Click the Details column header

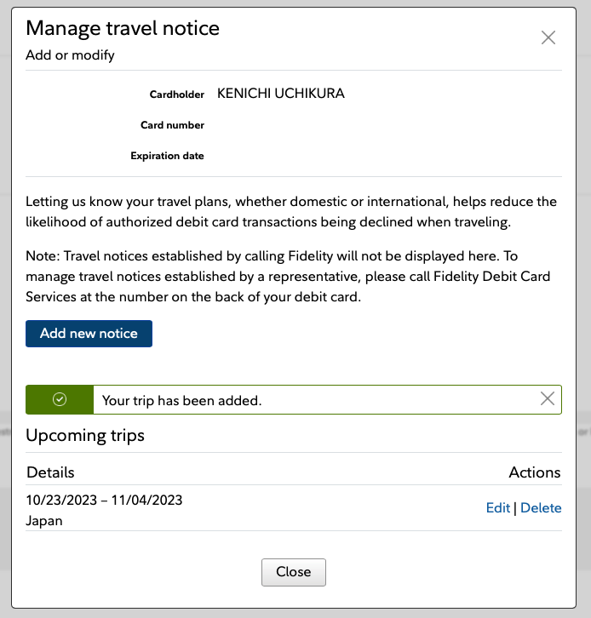(x=50, y=472)
